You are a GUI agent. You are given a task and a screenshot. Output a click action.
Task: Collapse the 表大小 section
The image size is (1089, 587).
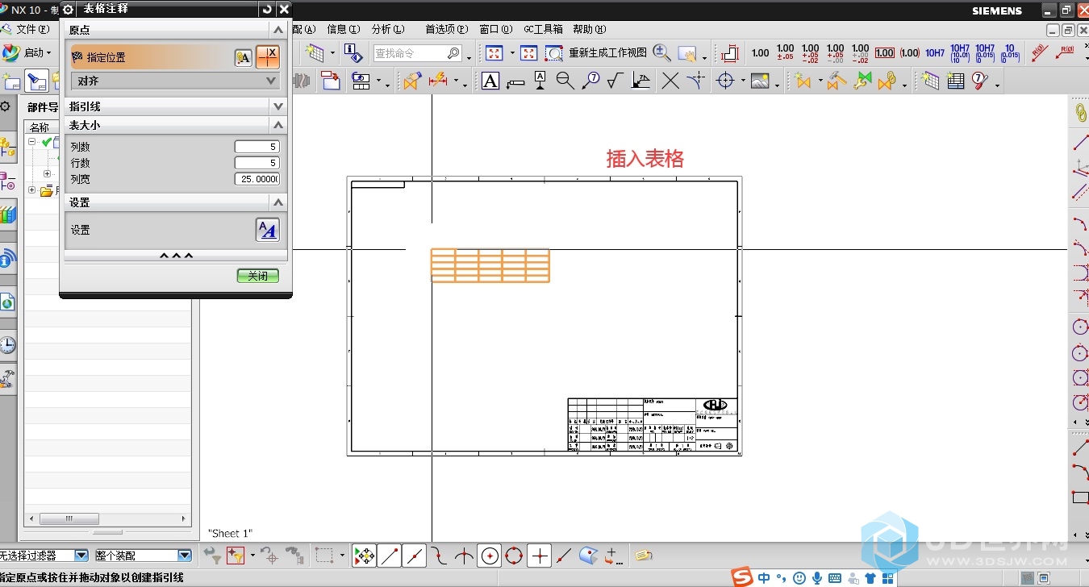[278, 125]
